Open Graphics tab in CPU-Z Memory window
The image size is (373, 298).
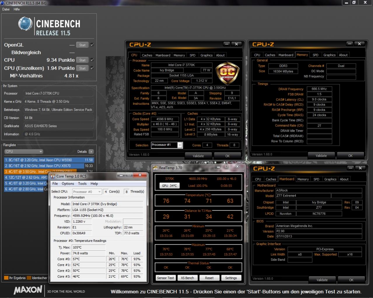coord(330,55)
